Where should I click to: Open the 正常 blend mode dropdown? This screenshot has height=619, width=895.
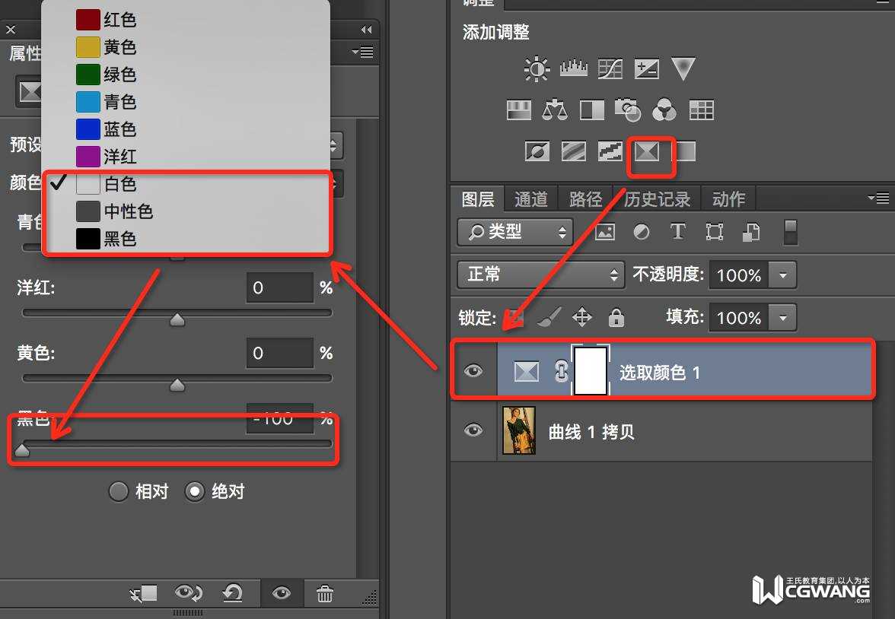(x=540, y=275)
